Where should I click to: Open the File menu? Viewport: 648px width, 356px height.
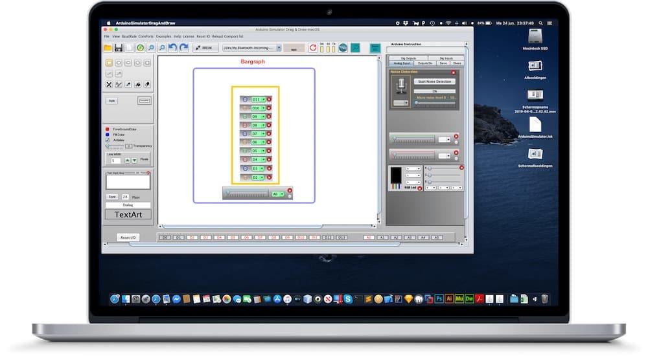click(107, 36)
